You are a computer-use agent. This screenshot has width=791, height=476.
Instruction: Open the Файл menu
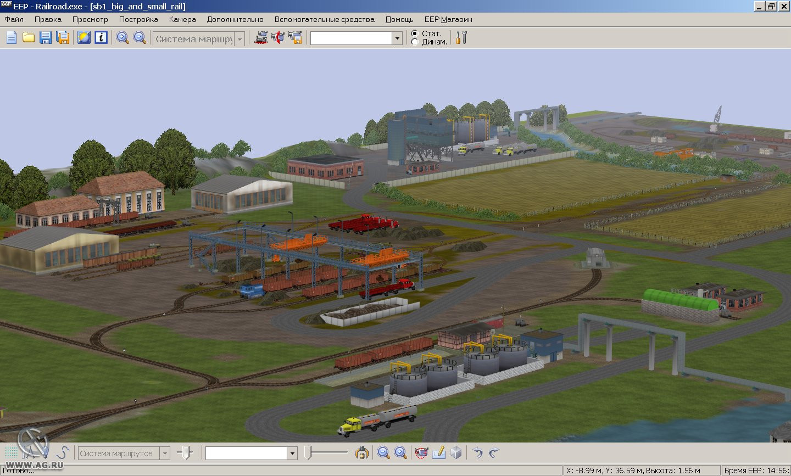(14, 19)
